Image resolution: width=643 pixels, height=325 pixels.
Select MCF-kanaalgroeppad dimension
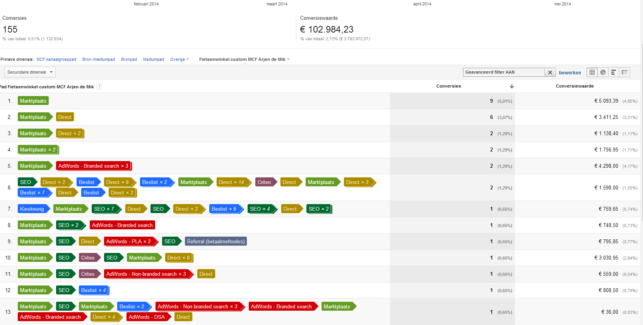56,60
